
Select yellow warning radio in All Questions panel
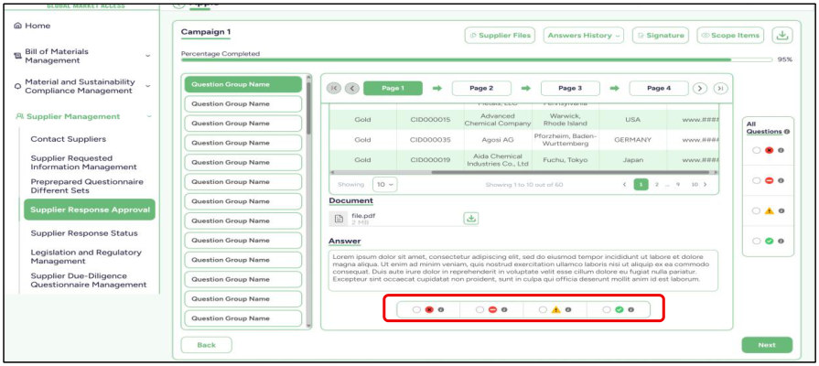click(x=757, y=211)
